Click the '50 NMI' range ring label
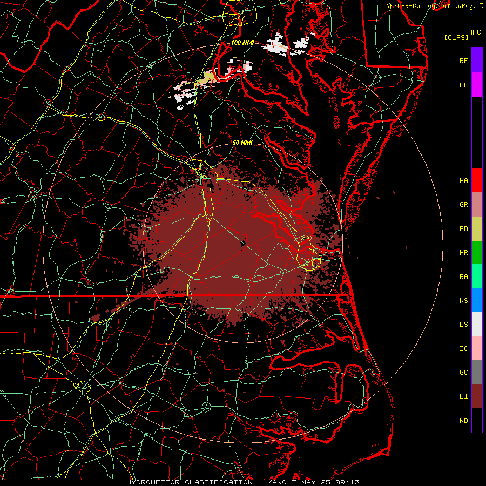Screen dimensions: 486x486 [242, 143]
